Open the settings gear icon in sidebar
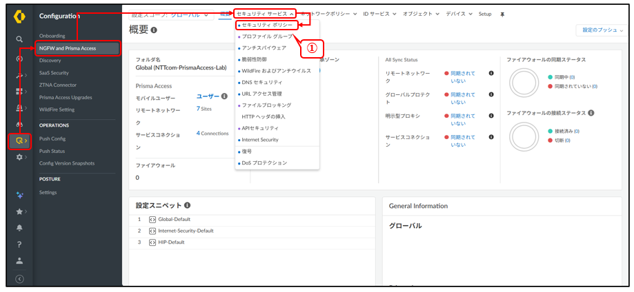The image size is (634, 292). tap(19, 157)
